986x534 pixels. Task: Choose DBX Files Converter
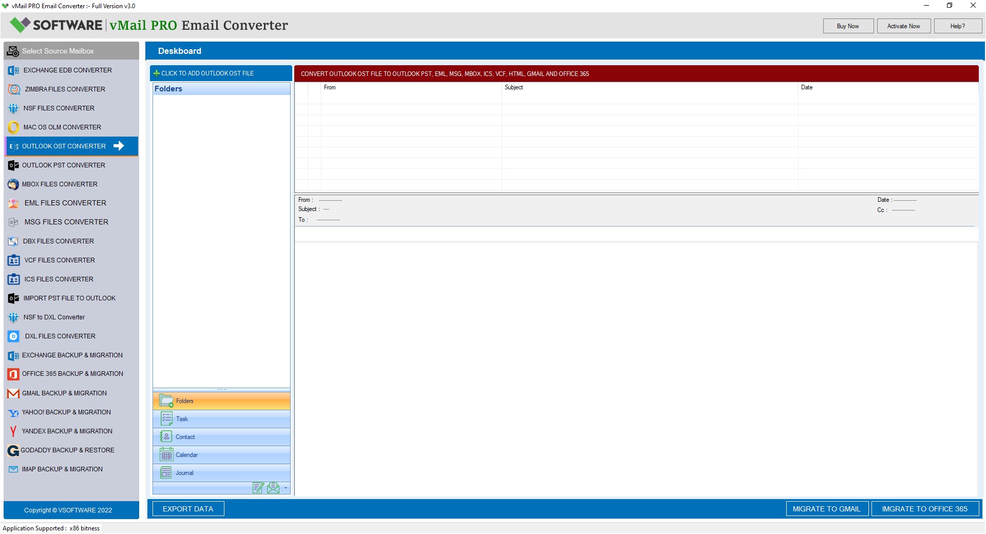click(71, 241)
